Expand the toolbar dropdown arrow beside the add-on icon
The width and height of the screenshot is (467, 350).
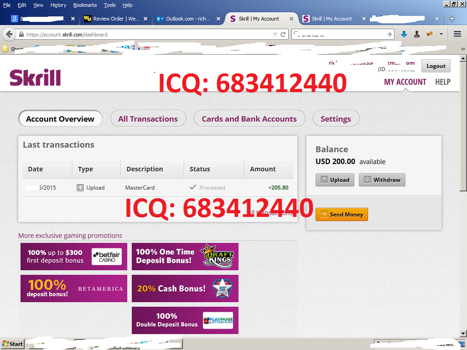tap(441, 34)
